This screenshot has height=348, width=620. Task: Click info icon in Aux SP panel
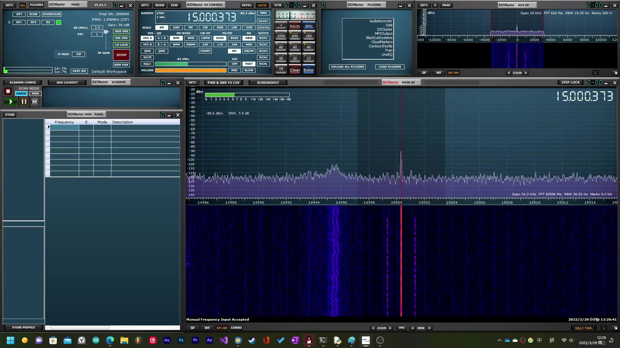[x=595, y=73]
